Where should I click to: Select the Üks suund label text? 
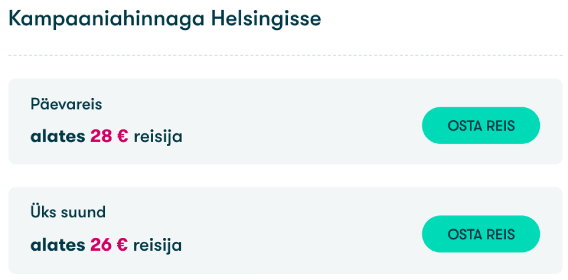68,212
